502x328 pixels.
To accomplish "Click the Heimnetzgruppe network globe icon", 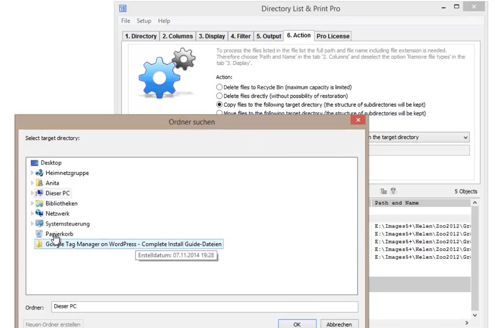I will pos(39,173).
